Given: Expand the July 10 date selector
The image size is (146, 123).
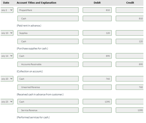Looking at the screenshot, I should pos(7,33).
